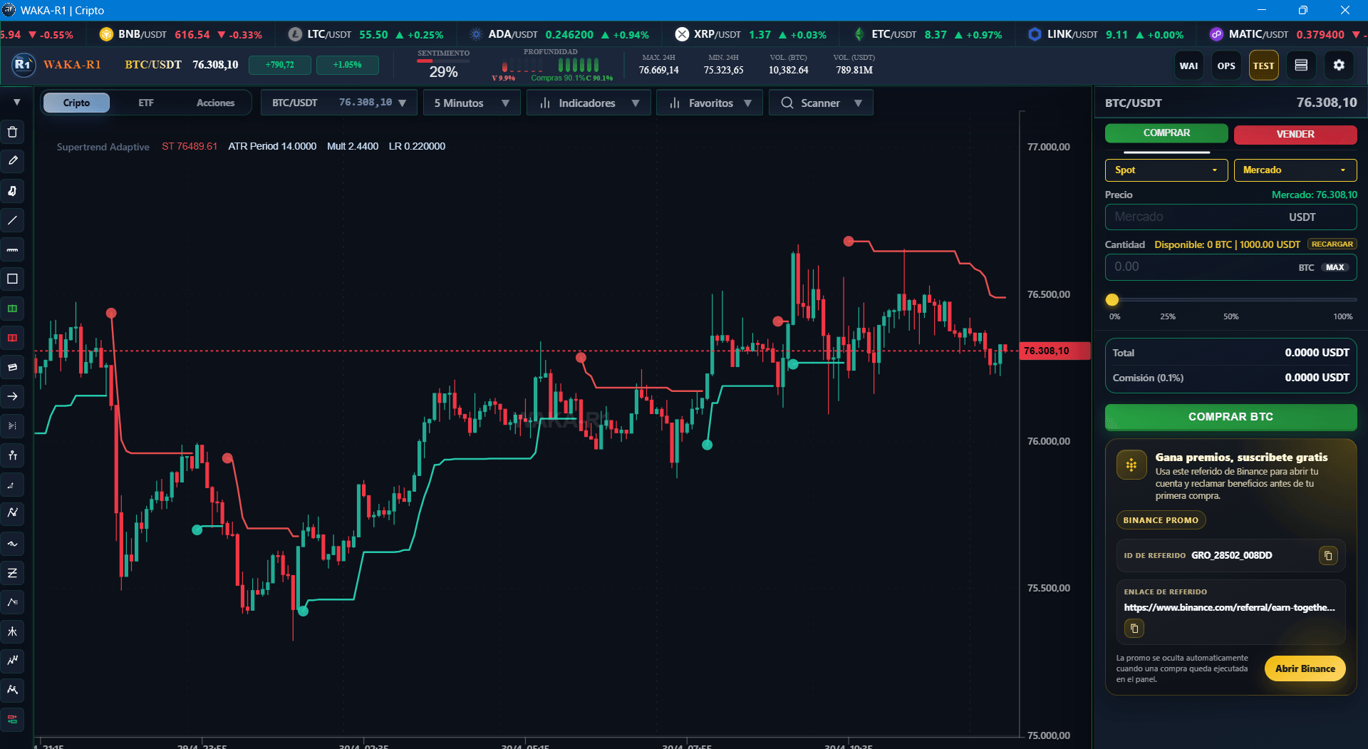Open the Mercado order type dropdown
The height and width of the screenshot is (749, 1368).
(1295, 170)
